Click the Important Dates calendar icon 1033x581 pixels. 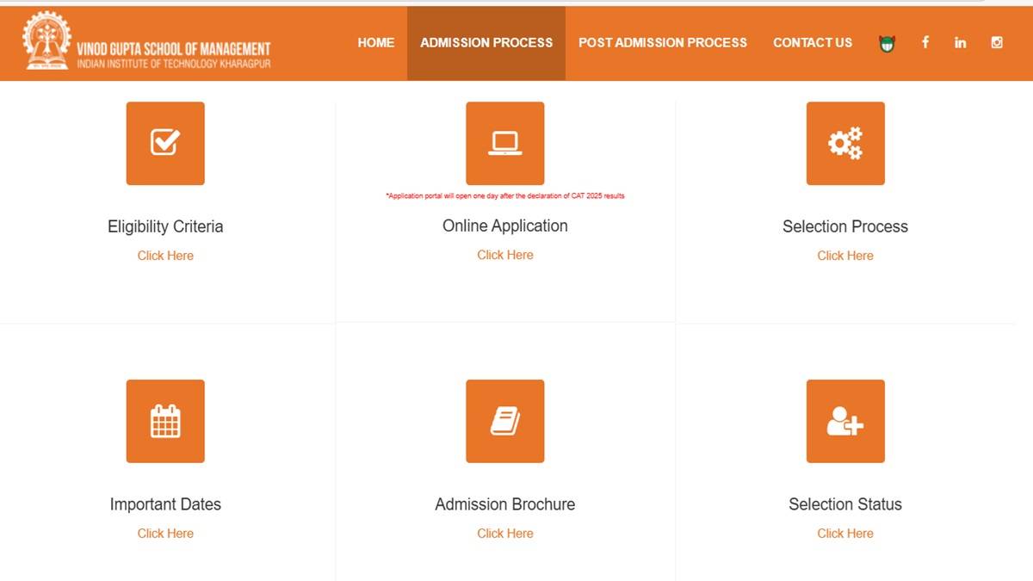[165, 421]
